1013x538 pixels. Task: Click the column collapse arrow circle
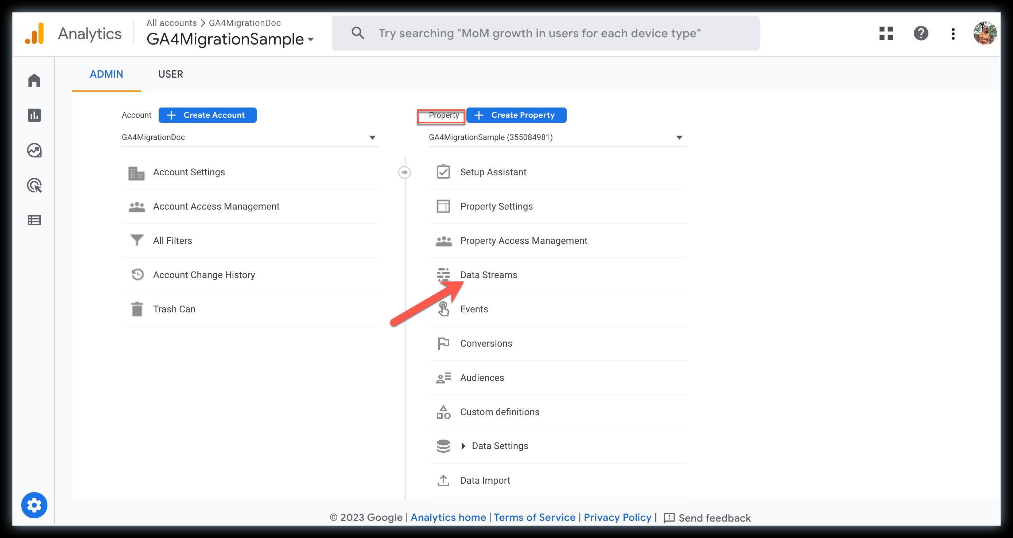click(x=404, y=172)
